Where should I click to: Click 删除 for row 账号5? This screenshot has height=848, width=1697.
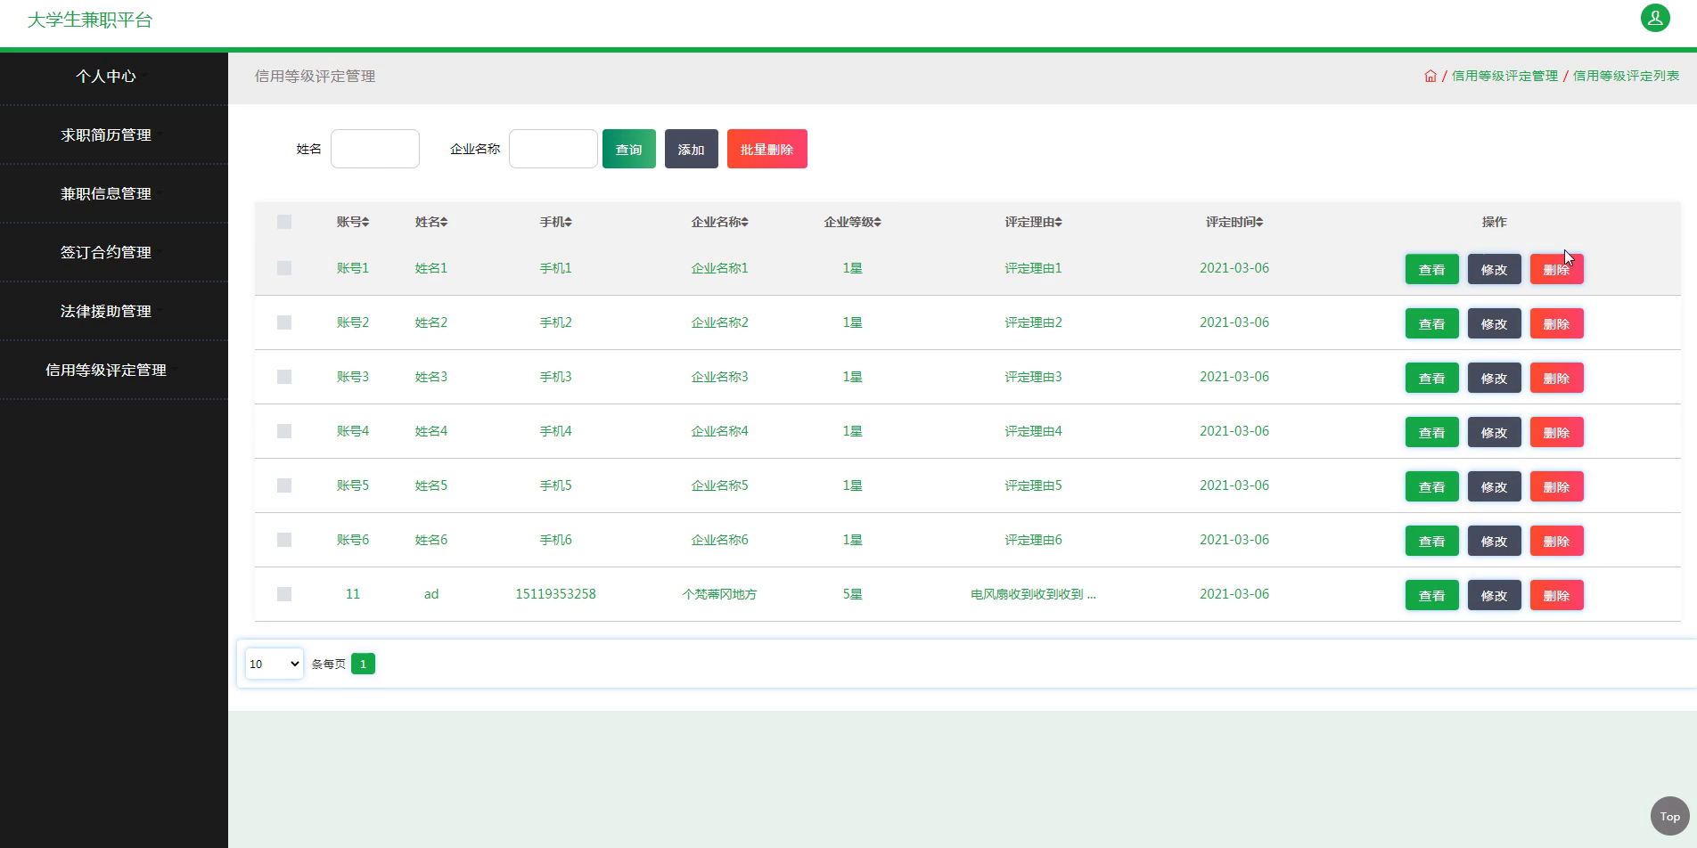(1557, 486)
